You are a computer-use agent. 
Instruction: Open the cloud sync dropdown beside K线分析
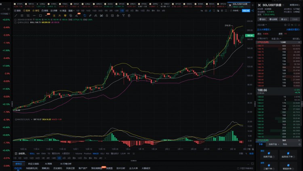coord(236,11)
